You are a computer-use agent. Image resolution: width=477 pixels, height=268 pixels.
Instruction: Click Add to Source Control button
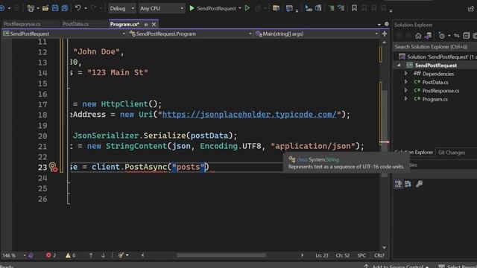tap(397, 267)
